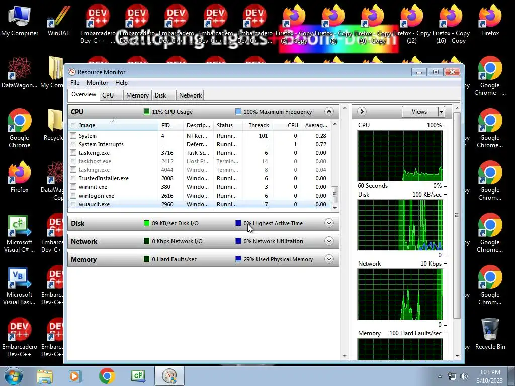
Task: Open the Google Chrome - shortcut at the top of the right desktop column
Action: (x=490, y=76)
